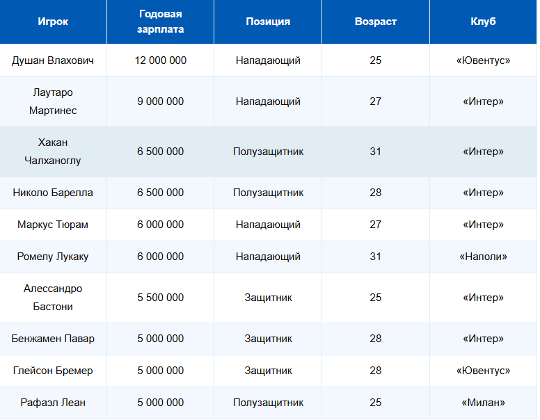This screenshot has width=540, height=420.
Task: Click the age in the Глейсон Бремер row
Action: click(x=376, y=371)
